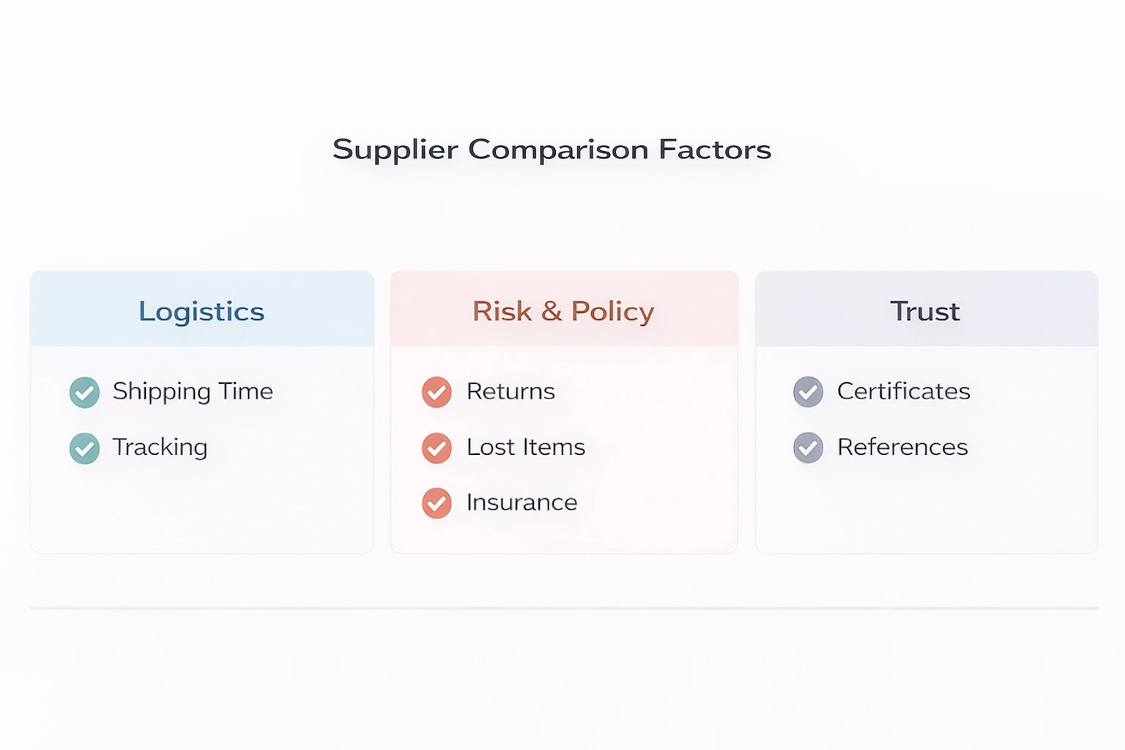1125x750 pixels.
Task: Click the gray checkmark next to References
Action: tap(808, 448)
